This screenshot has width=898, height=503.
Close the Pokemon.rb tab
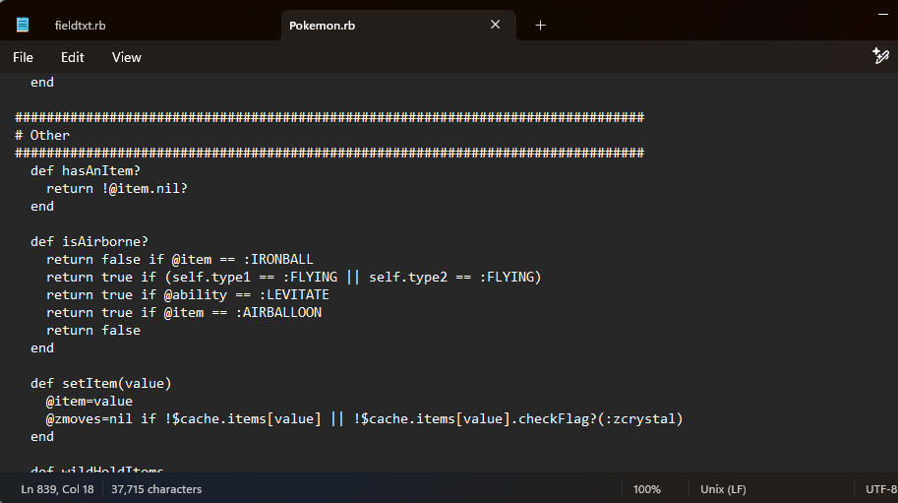click(495, 25)
